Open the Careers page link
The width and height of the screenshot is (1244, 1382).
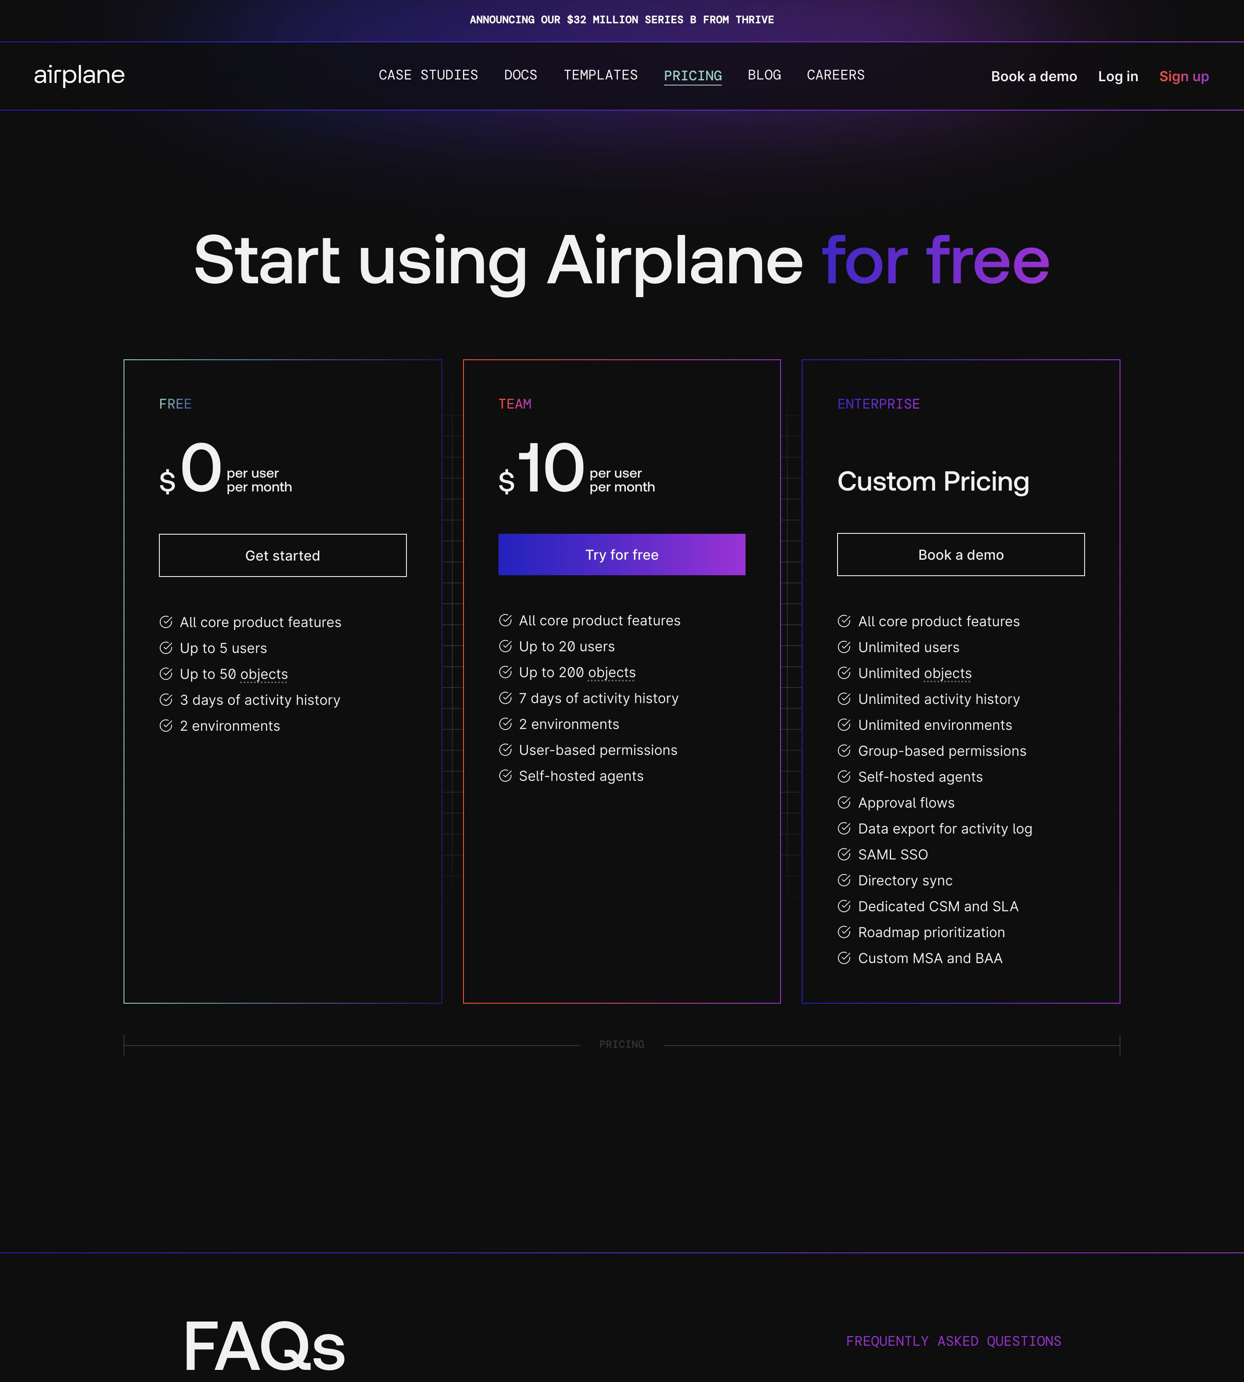(836, 75)
